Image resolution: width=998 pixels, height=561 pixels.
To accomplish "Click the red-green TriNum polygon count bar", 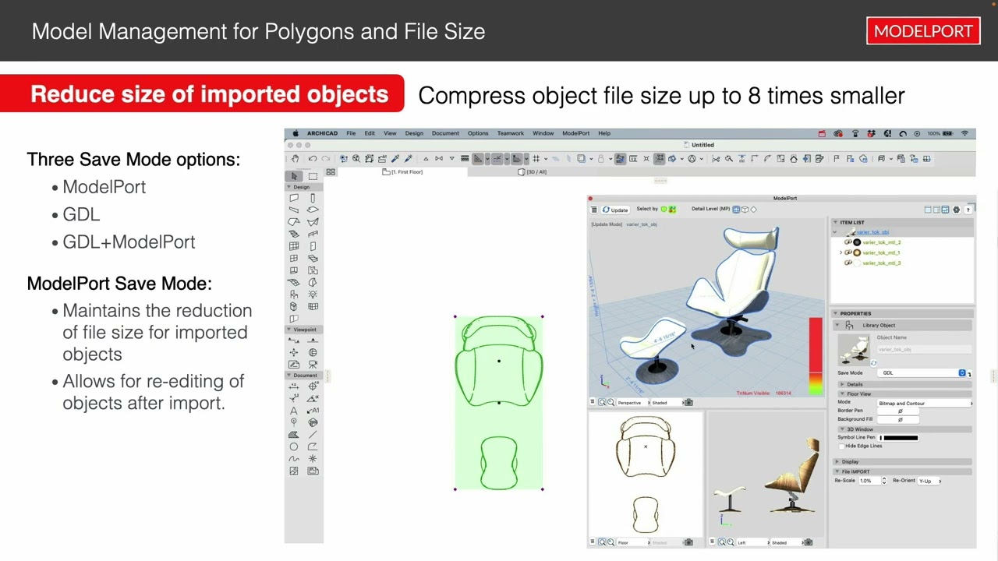I will tap(816, 355).
